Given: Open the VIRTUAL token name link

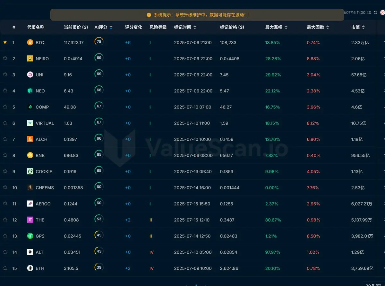Looking at the screenshot, I should coord(45,123).
